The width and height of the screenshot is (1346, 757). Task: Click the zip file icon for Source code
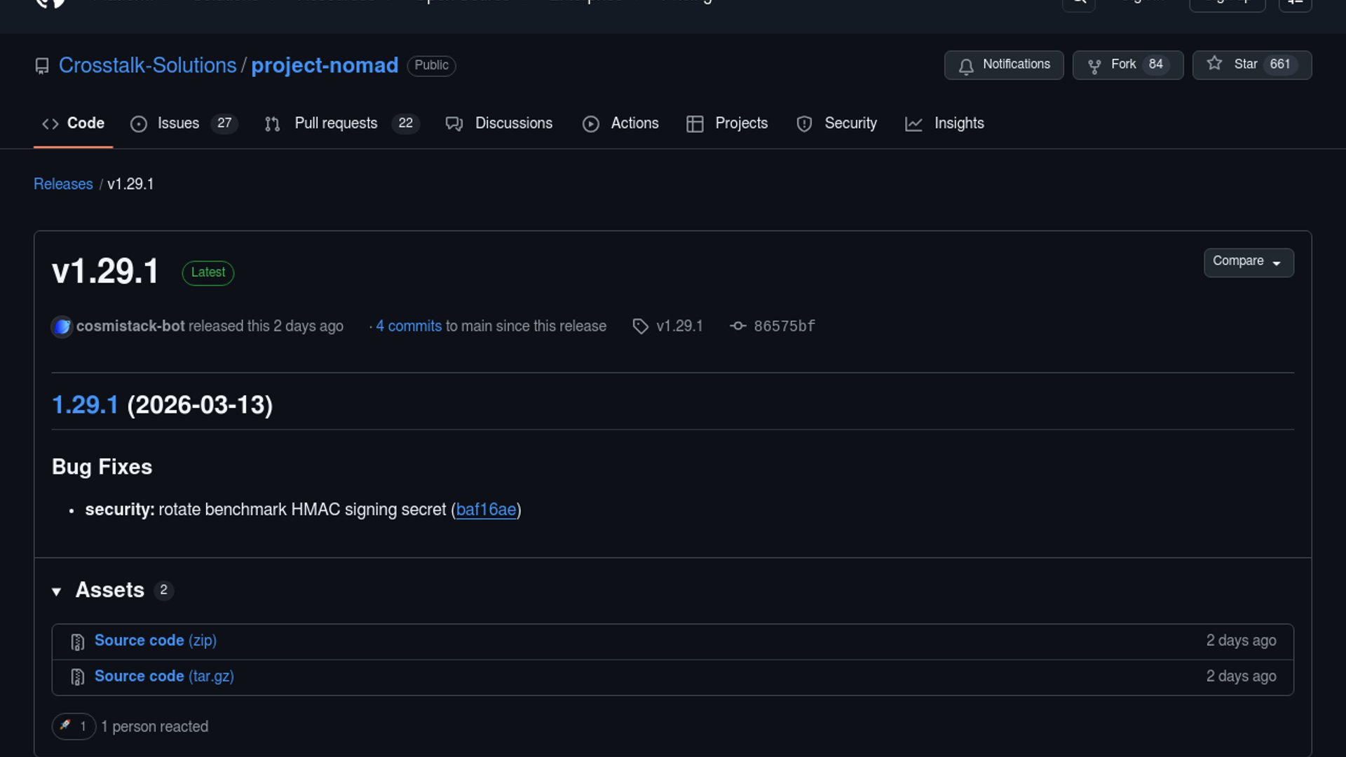(x=78, y=641)
